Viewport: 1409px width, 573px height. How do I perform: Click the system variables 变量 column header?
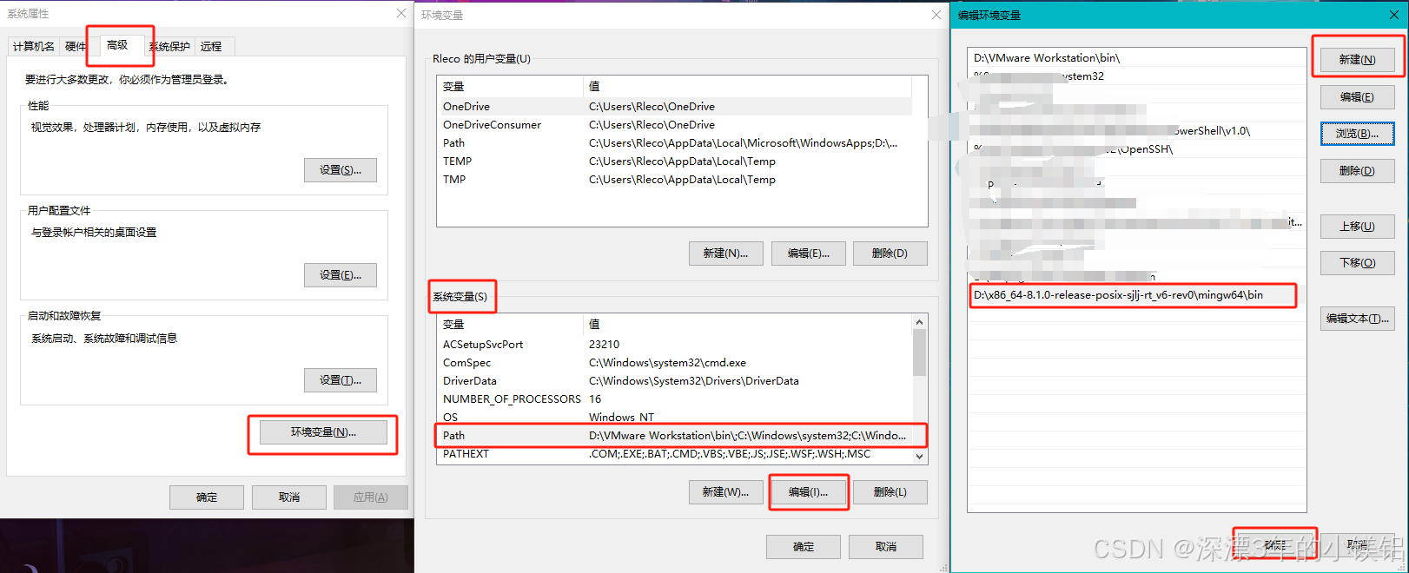[x=510, y=325]
